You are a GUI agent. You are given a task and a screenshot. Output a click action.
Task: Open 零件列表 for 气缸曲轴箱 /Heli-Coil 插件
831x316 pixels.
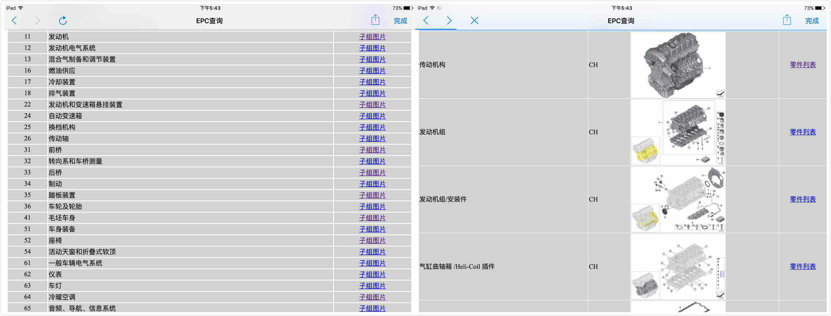[803, 267]
